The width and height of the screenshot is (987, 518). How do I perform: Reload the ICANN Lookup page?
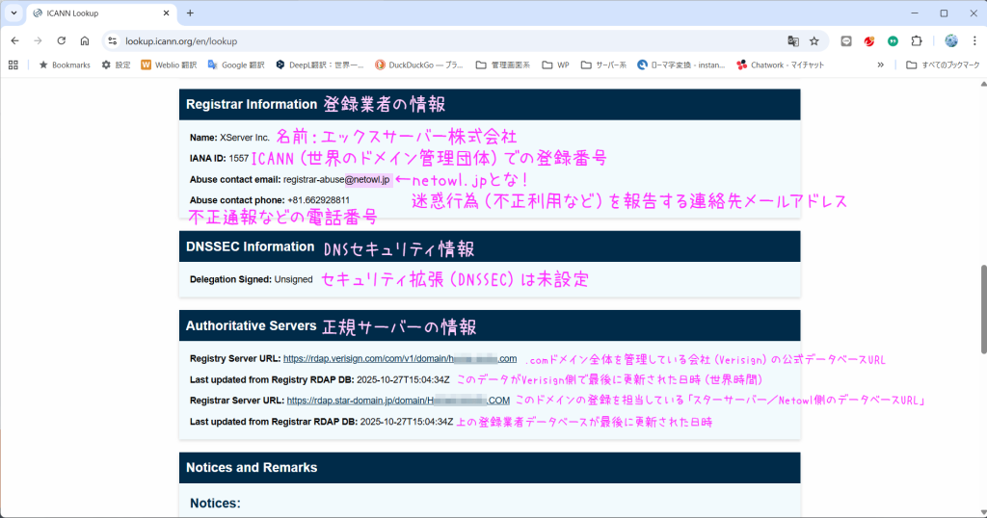click(x=61, y=41)
